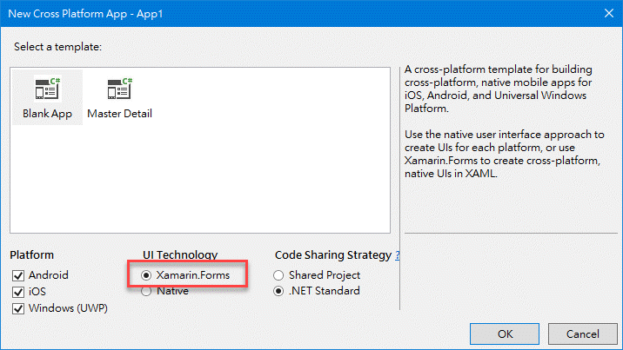Screen dimensions: 623x350
Task: Uncheck the Android platform checkbox
Action: tap(18, 275)
